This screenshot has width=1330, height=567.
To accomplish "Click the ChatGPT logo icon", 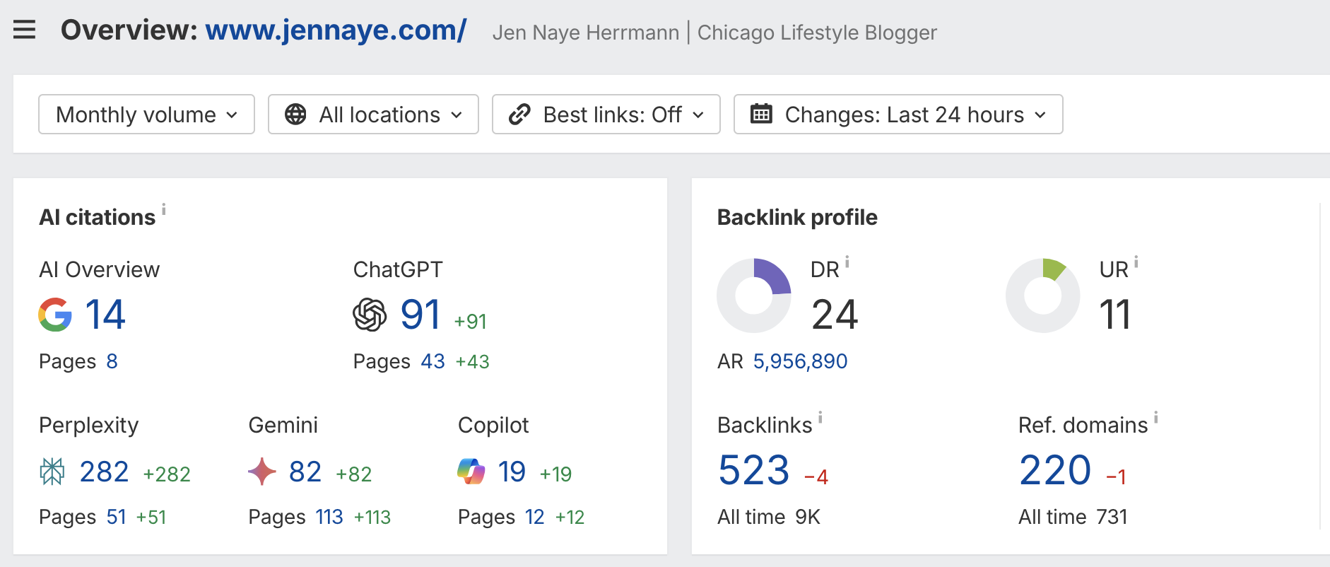I will point(370,315).
